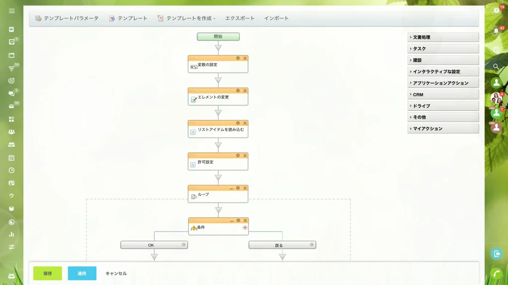Image resolution: width=508 pixels, height=285 pixels.
Task: Open the テンプレートを作成 dropdown menu
Action: click(187, 18)
